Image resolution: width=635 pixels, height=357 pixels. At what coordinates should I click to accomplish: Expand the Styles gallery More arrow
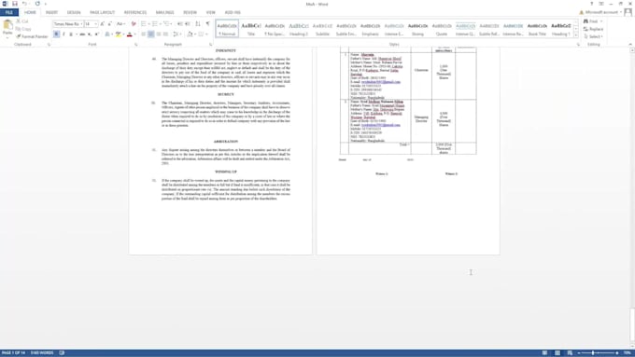point(576,35)
